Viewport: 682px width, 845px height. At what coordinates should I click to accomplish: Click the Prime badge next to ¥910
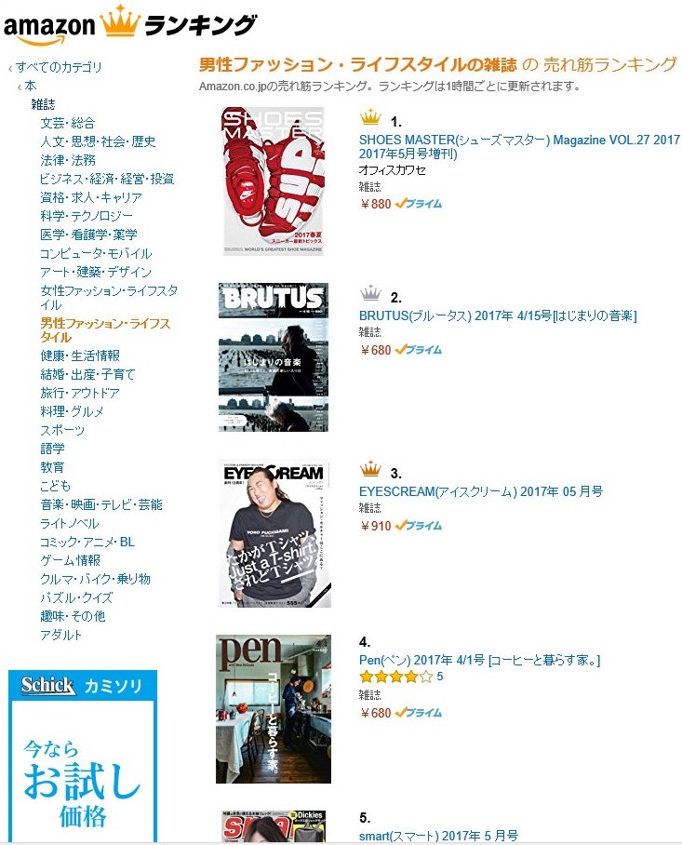tap(418, 526)
